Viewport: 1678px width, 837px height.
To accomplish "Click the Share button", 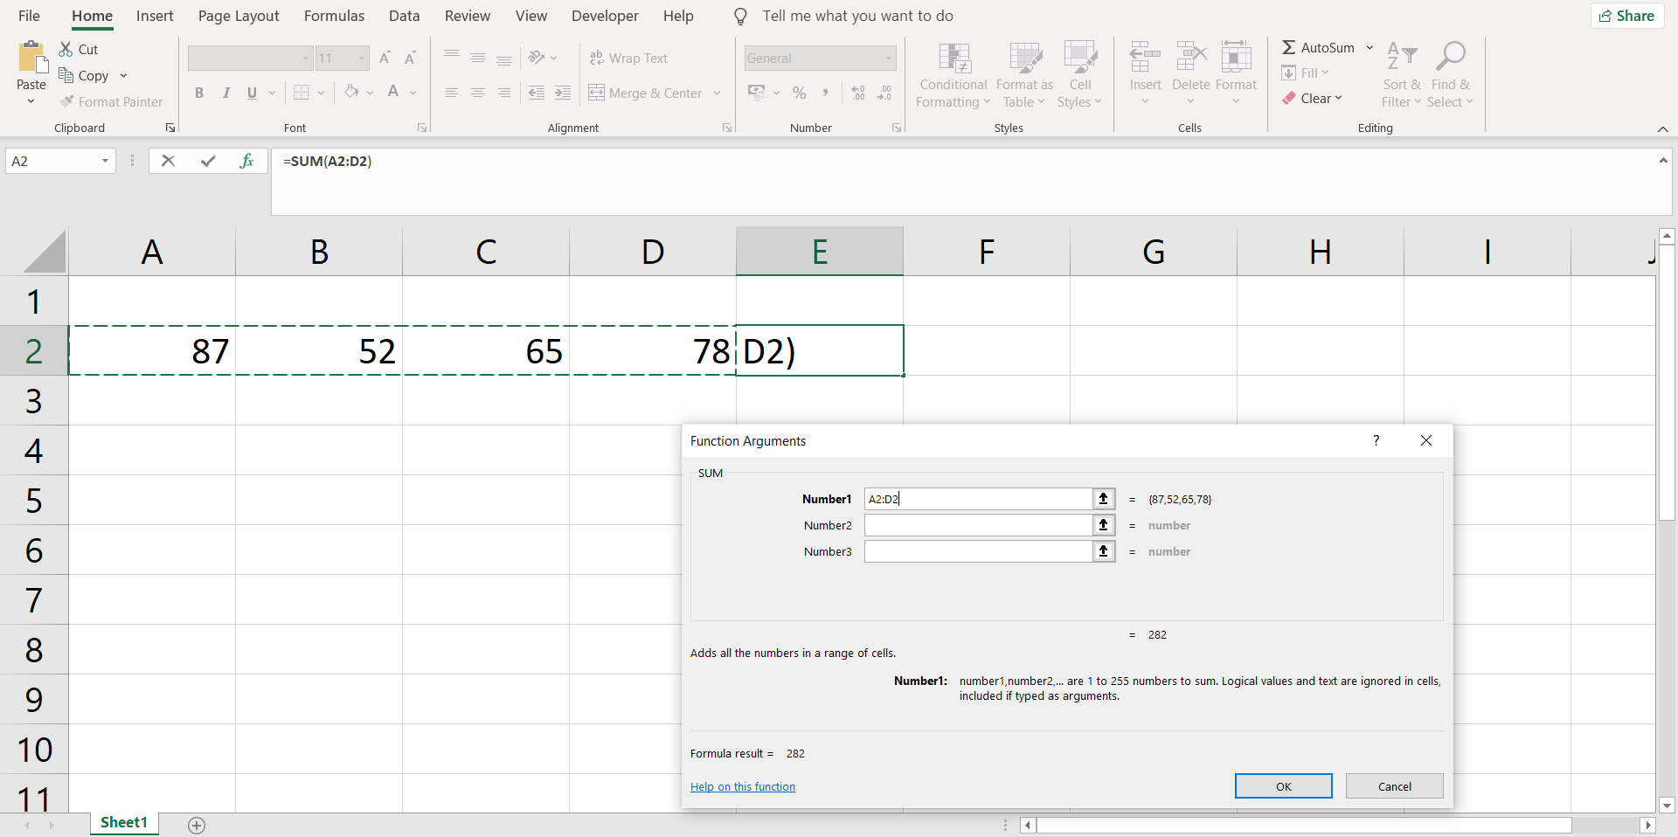I will pyautogui.click(x=1627, y=16).
